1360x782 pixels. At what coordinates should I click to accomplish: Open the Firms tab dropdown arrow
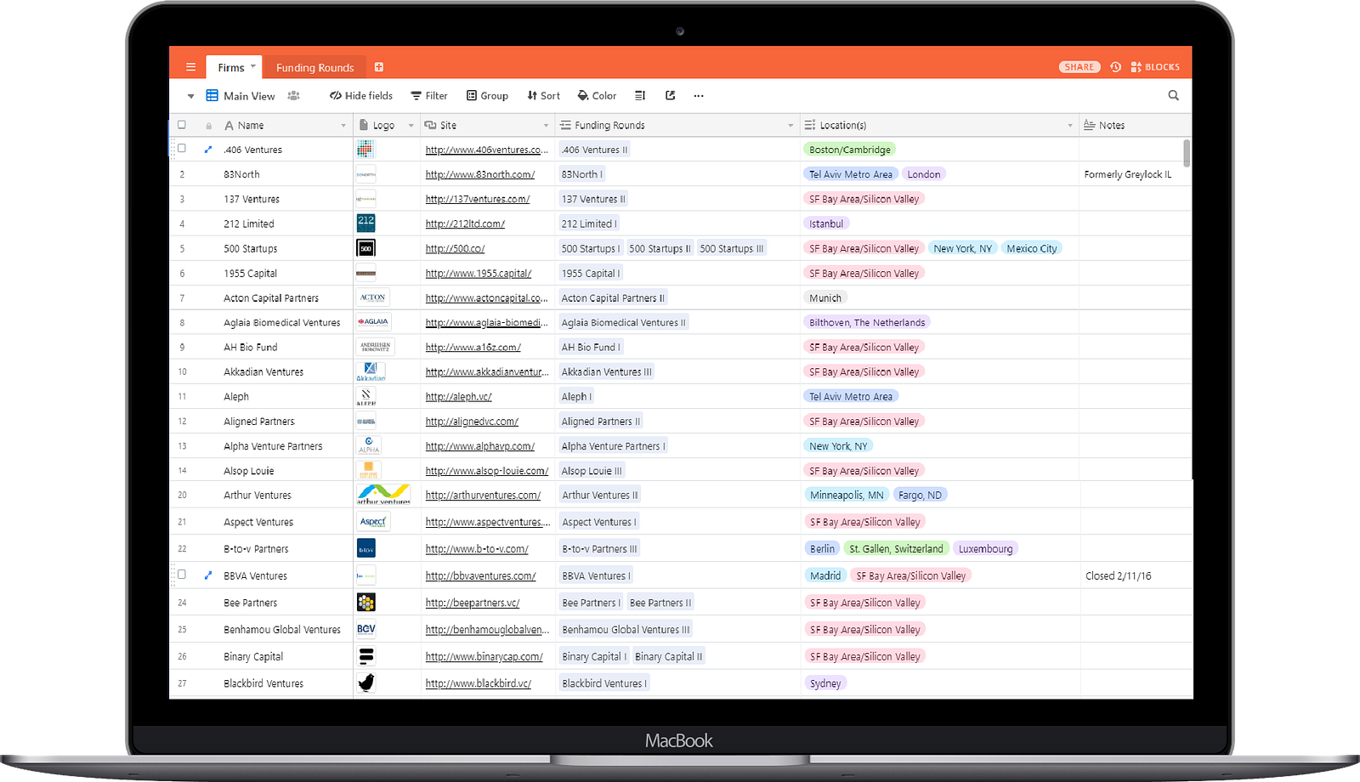(253, 66)
